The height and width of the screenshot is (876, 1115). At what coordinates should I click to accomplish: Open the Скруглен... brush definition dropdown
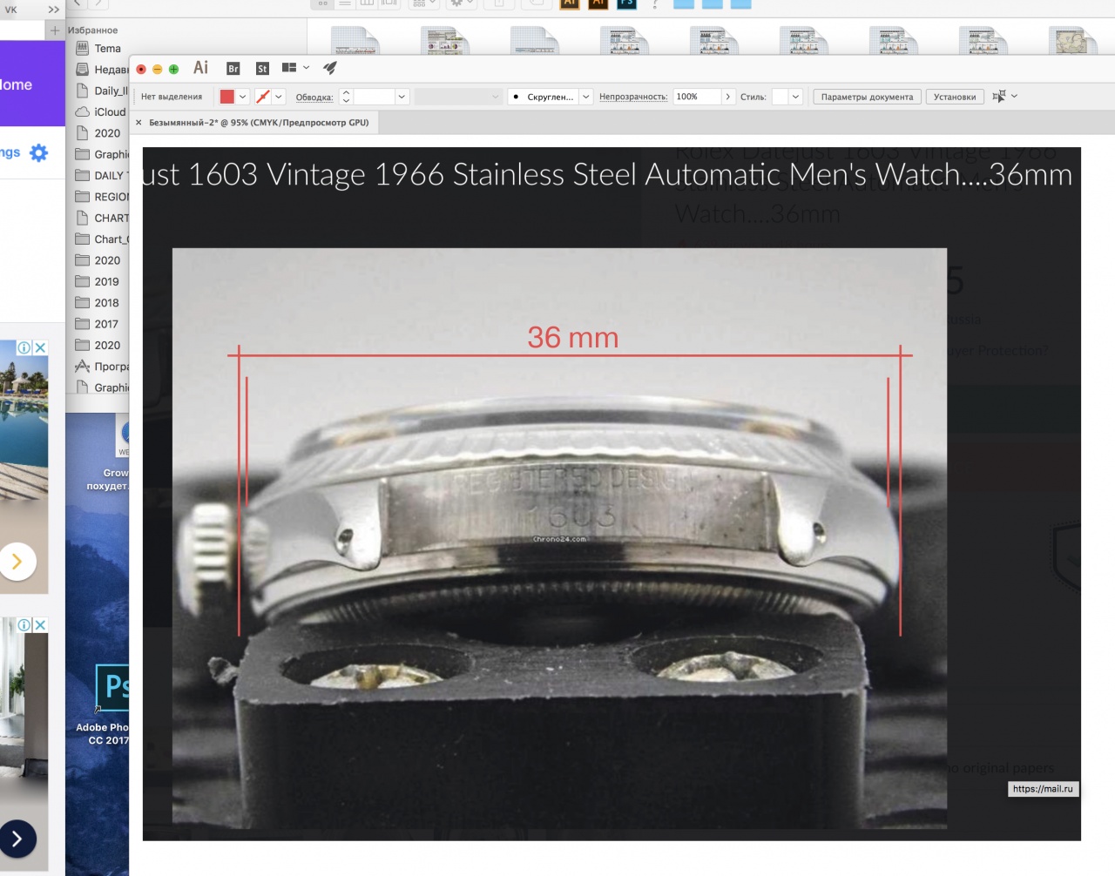click(x=586, y=97)
